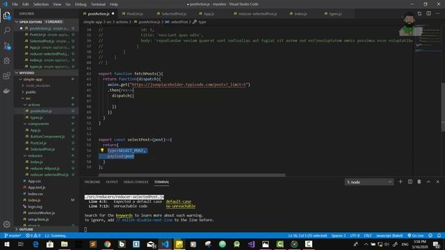Close the terminal panel
Image resolution: width=445 pixels, height=250 pixels.
tap(437, 182)
